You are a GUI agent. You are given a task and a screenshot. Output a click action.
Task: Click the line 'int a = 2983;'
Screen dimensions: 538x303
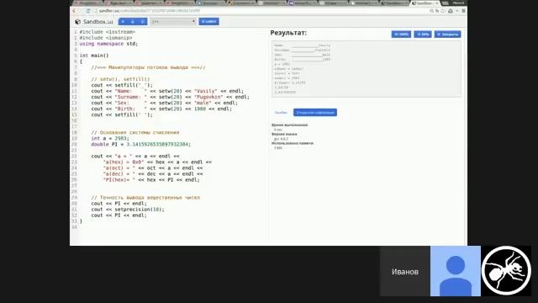[x=110, y=138]
